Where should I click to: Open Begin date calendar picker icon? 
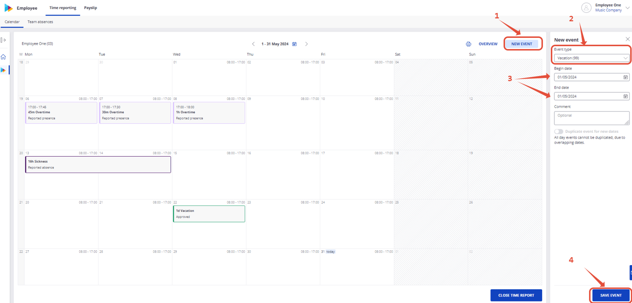pos(625,77)
